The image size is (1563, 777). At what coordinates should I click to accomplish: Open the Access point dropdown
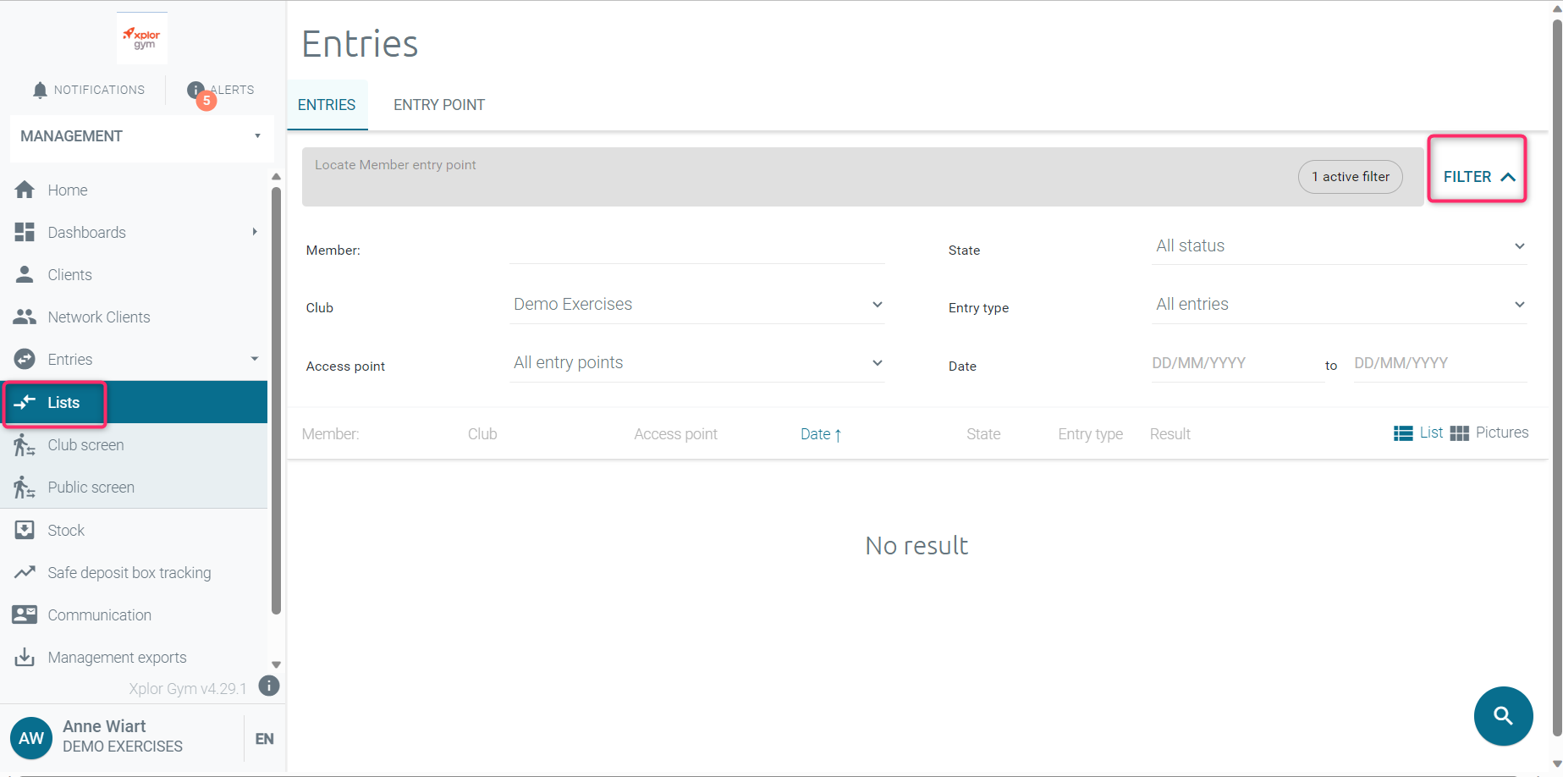click(696, 363)
